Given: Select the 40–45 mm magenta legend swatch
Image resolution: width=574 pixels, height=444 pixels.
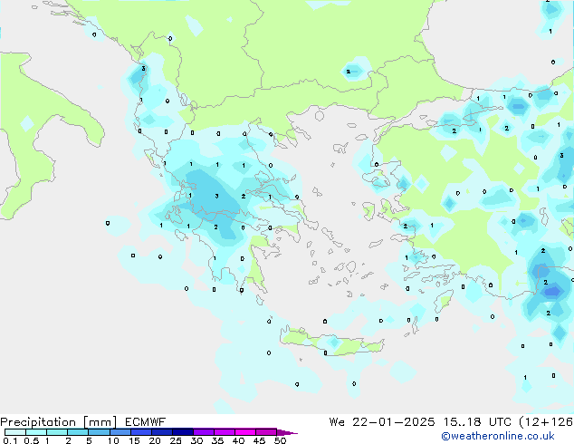Looking at the screenshot, I should click(245, 432).
